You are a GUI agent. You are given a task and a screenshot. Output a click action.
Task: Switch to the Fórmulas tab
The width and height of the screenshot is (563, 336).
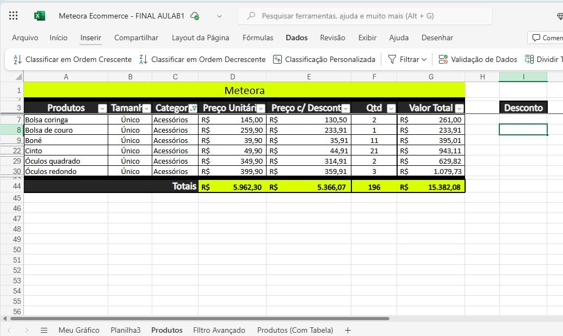click(x=258, y=38)
